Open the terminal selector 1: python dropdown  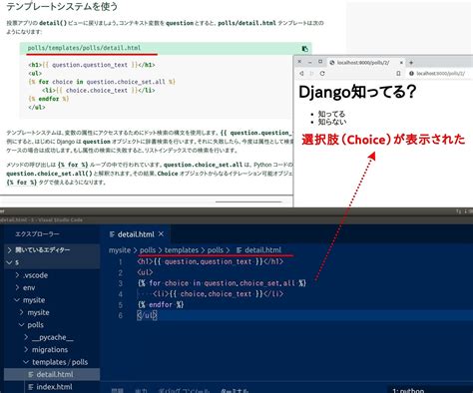click(x=408, y=390)
